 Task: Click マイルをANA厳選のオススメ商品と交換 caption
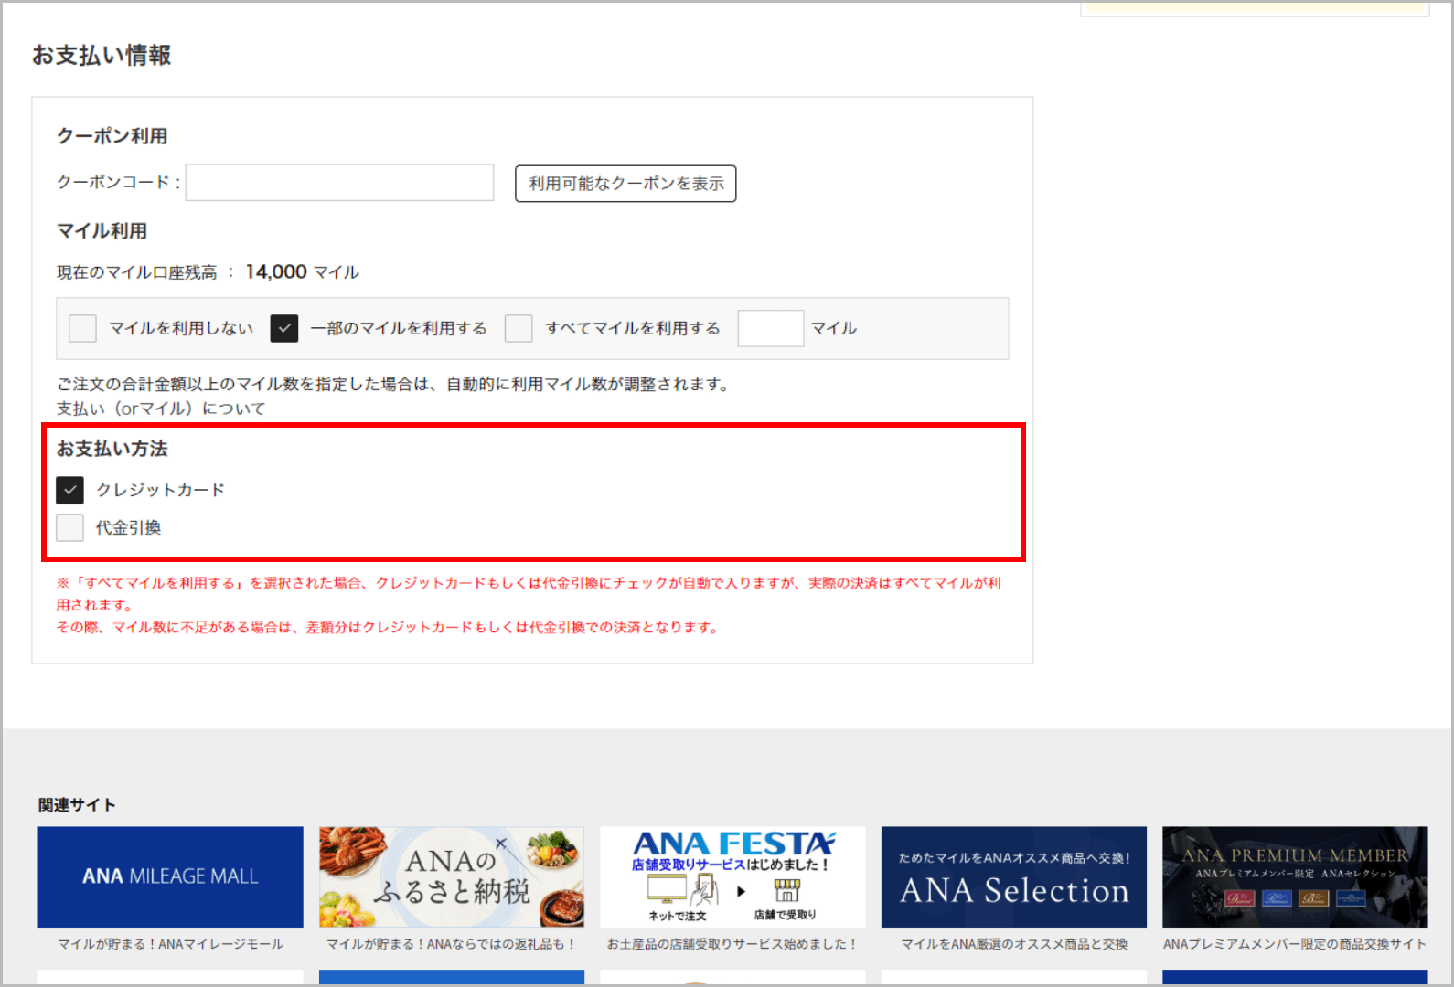tap(1013, 944)
